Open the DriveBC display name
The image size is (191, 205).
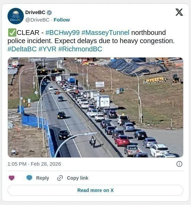coord(35,12)
